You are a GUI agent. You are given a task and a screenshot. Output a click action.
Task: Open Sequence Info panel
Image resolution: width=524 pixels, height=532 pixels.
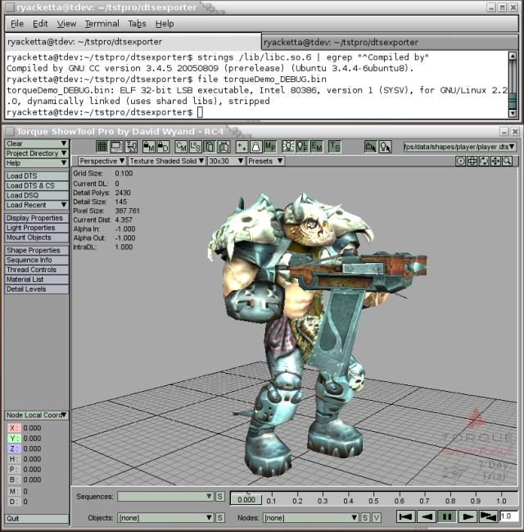pyautogui.click(x=37, y=260)
